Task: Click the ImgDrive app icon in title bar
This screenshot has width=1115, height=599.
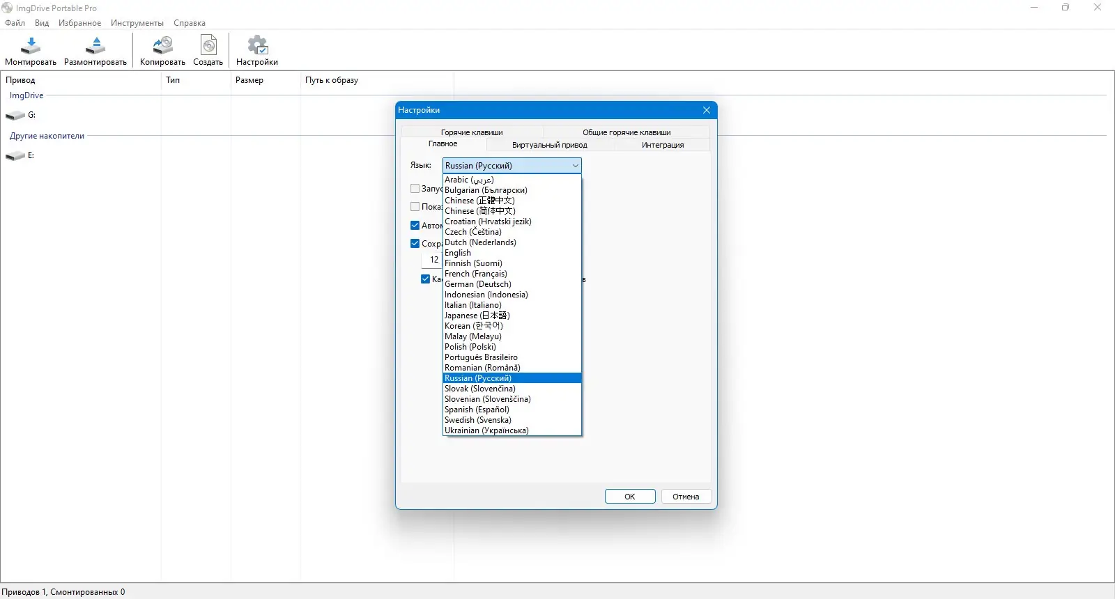Action: click(7, 8)
